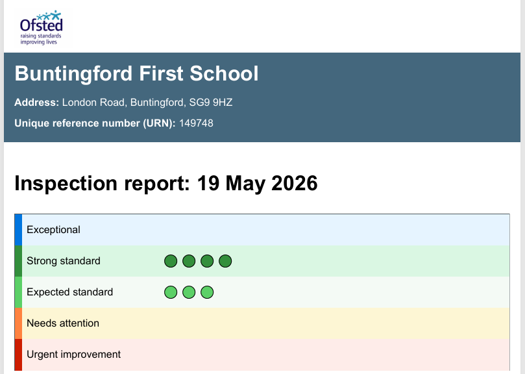Click the orange colour bar beside Needs attention
Viewport: 525px width, 374px height.
point(18,323)
